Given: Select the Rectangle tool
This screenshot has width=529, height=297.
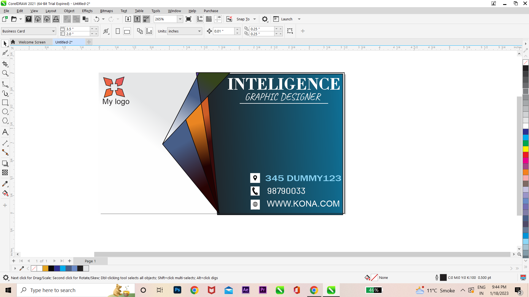Looking at the screenshot, I should [5, 103].
